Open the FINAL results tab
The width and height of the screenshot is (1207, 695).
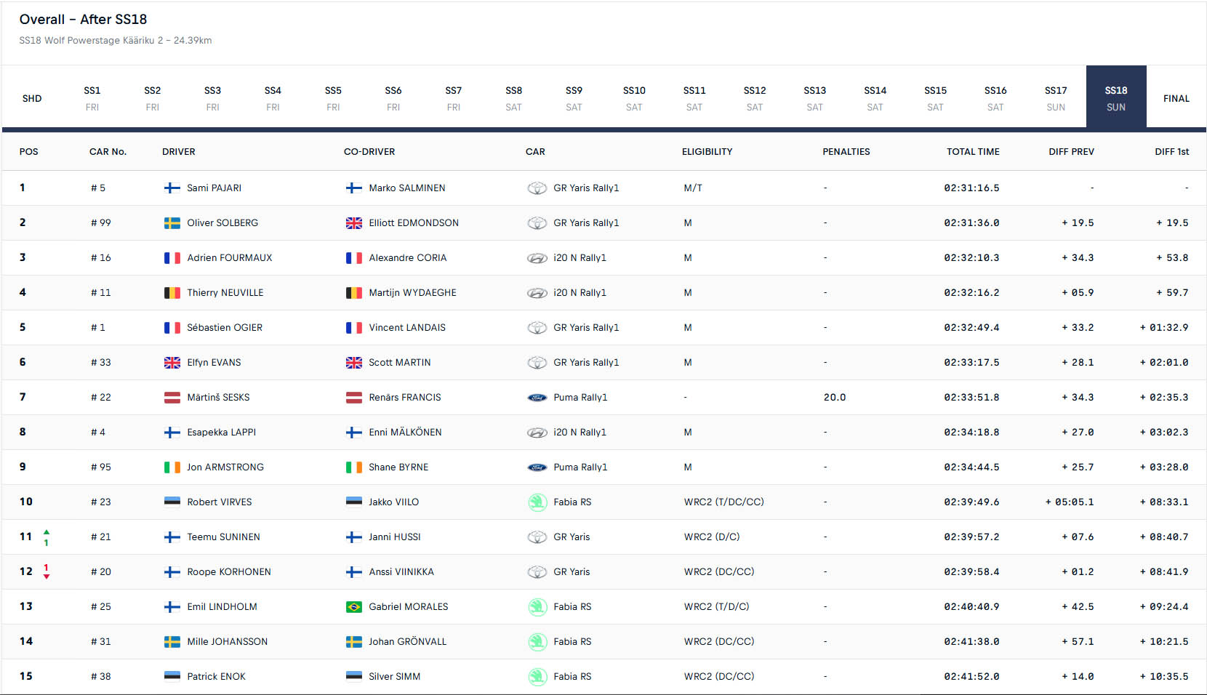[1176, 98]
